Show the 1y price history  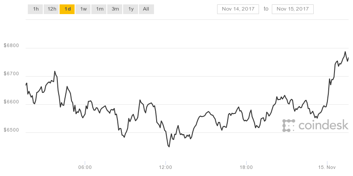pyautogui.click(x=131, y=9)
